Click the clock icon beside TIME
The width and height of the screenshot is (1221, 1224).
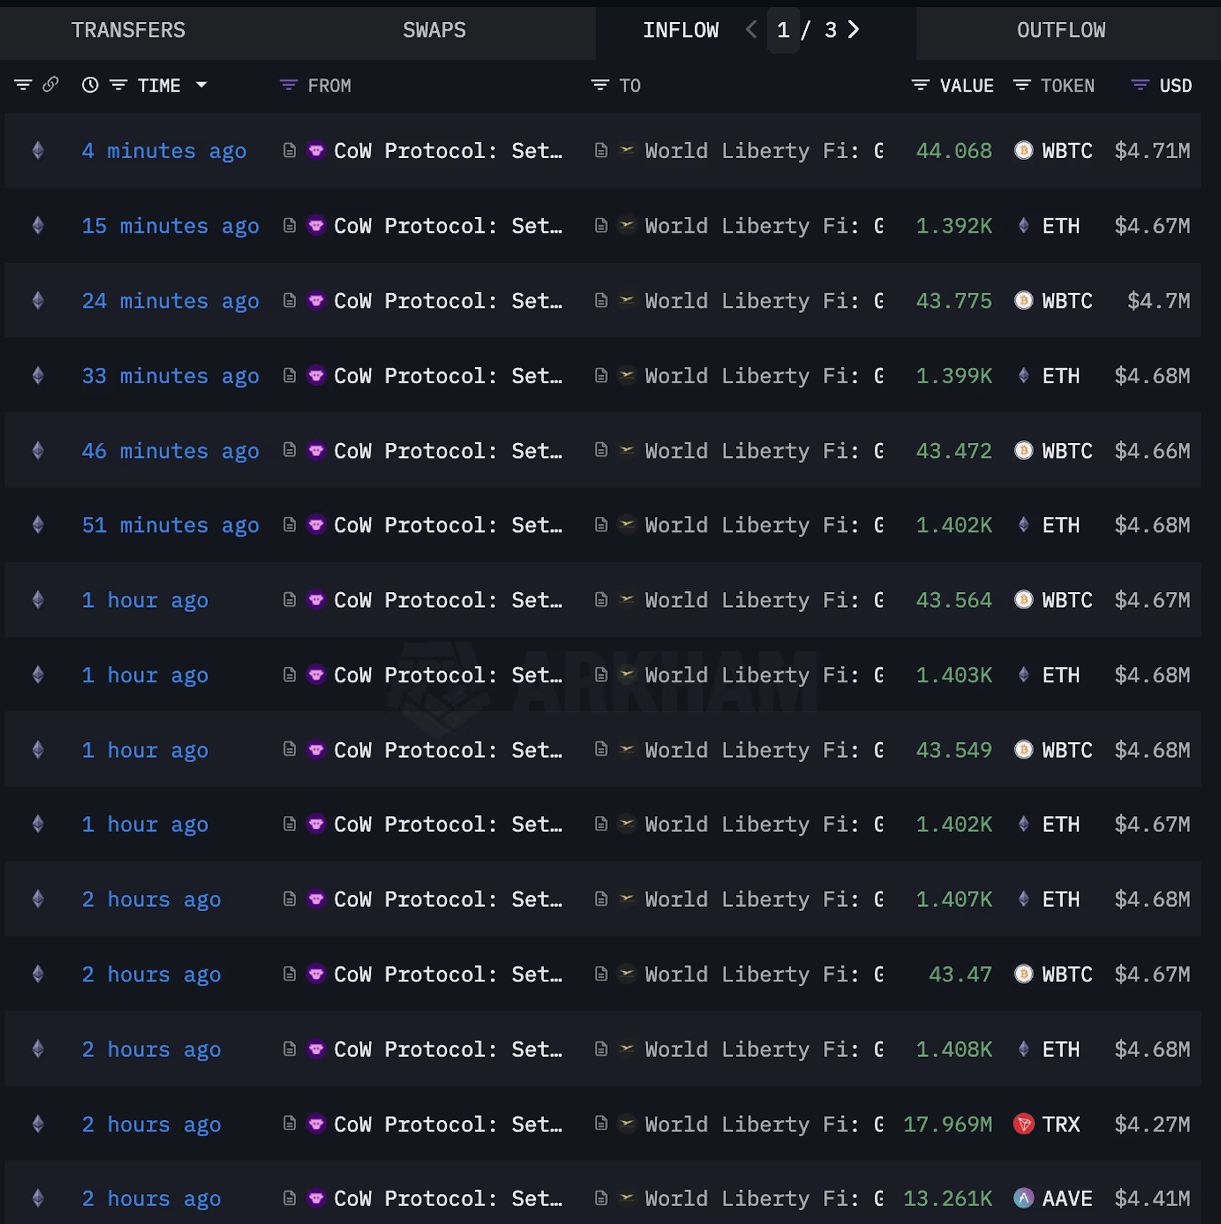pyautogui.click(x=90, y=85)
